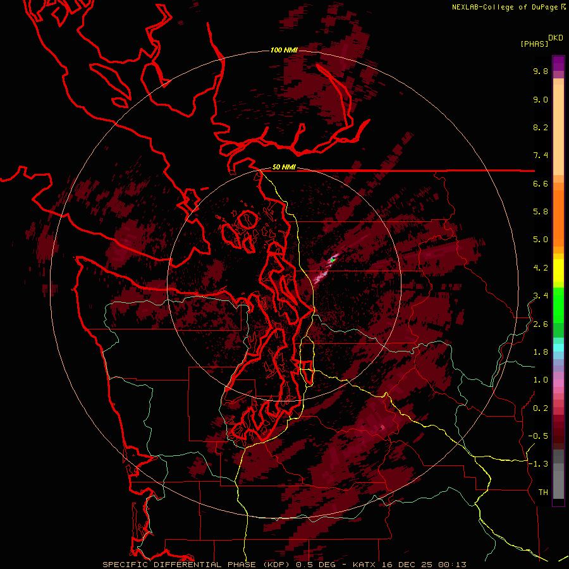Click the DKD label above color bar
Viewport: 569px width, 569px height.
tap(555, 38)
